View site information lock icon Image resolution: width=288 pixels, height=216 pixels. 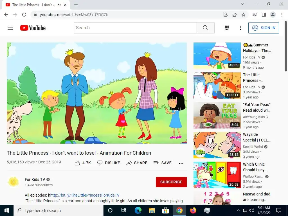(35, 15)
